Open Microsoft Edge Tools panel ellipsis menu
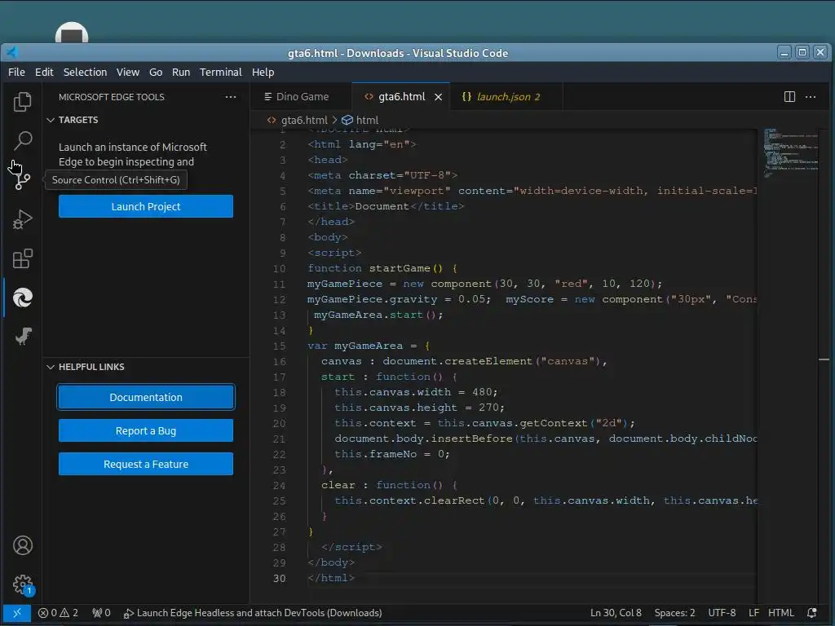 [231, 97]
